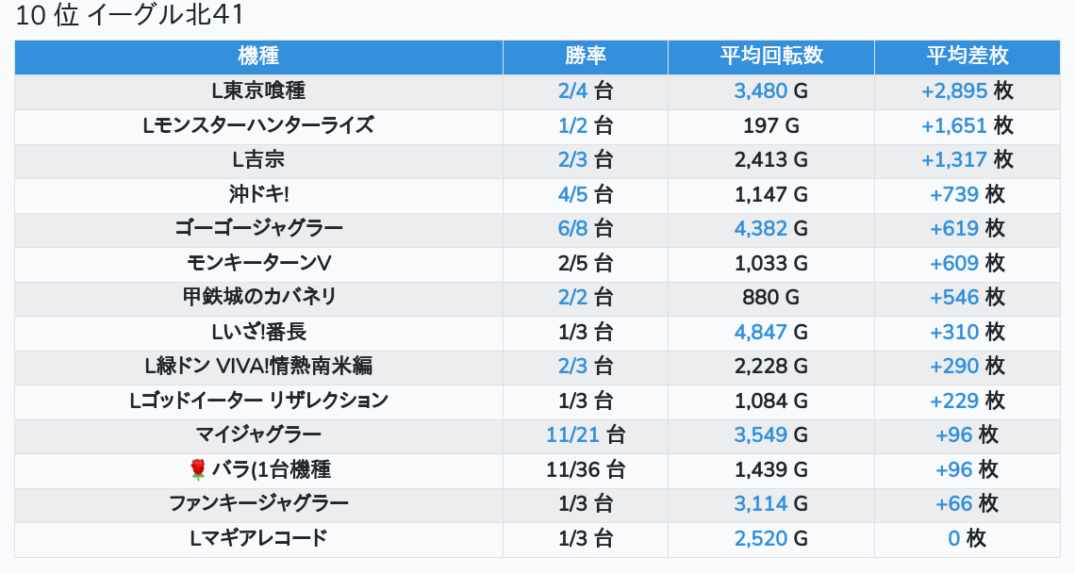Click the +1,651 difference for Lモンスターハンターライズ

(x=954, y=125)
